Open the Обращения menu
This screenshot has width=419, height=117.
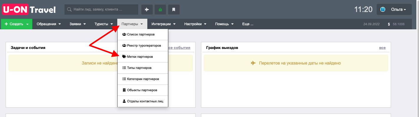pyautogui.click(x=49, y=24)
